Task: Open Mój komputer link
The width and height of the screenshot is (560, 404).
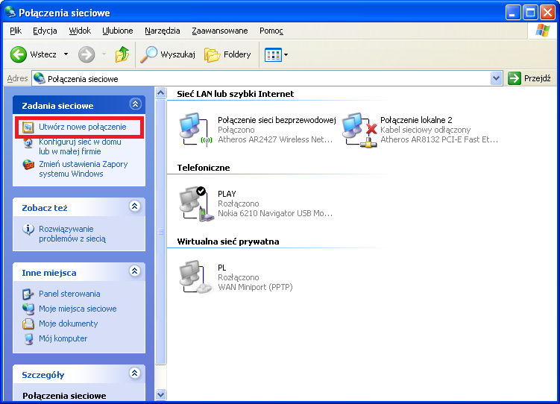Action: 63,338
